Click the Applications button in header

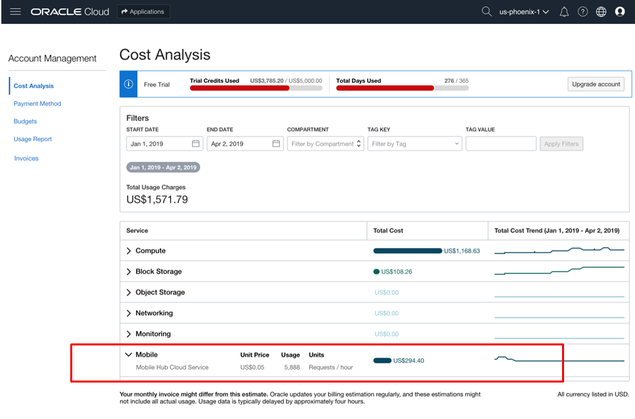pos(143,11)
